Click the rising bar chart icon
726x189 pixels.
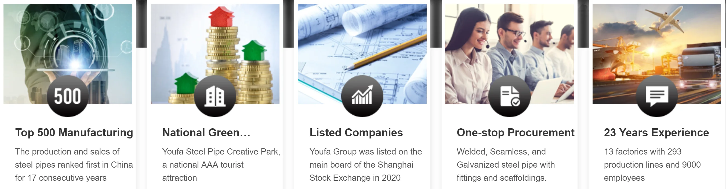point(362,96)
